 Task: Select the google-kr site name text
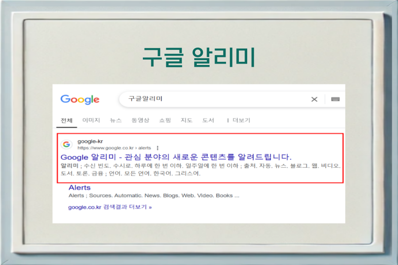pyautogui.click(x=90, y=141)
